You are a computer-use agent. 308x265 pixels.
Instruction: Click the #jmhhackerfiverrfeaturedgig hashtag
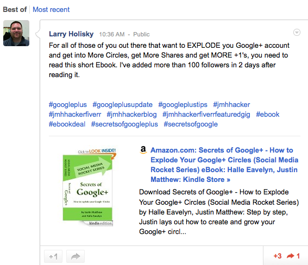click(206, 115)
